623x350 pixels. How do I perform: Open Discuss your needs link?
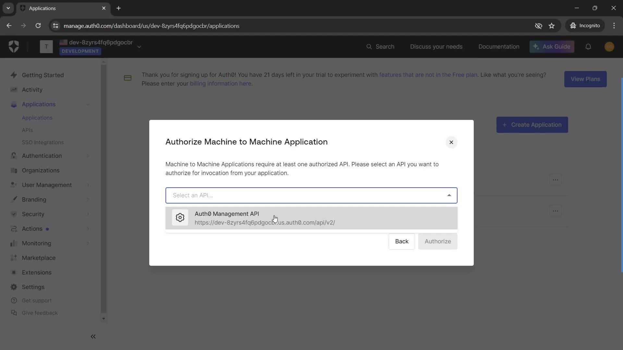coord(436,47)
